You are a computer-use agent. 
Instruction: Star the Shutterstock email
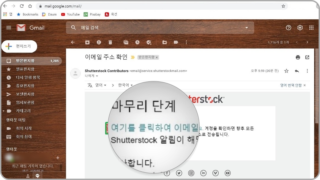click(286, 71)
